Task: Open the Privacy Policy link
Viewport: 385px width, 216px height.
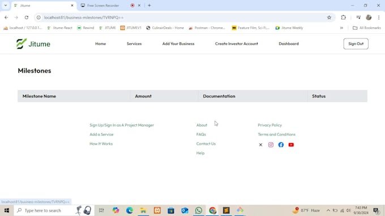Action: click(269, 125)
